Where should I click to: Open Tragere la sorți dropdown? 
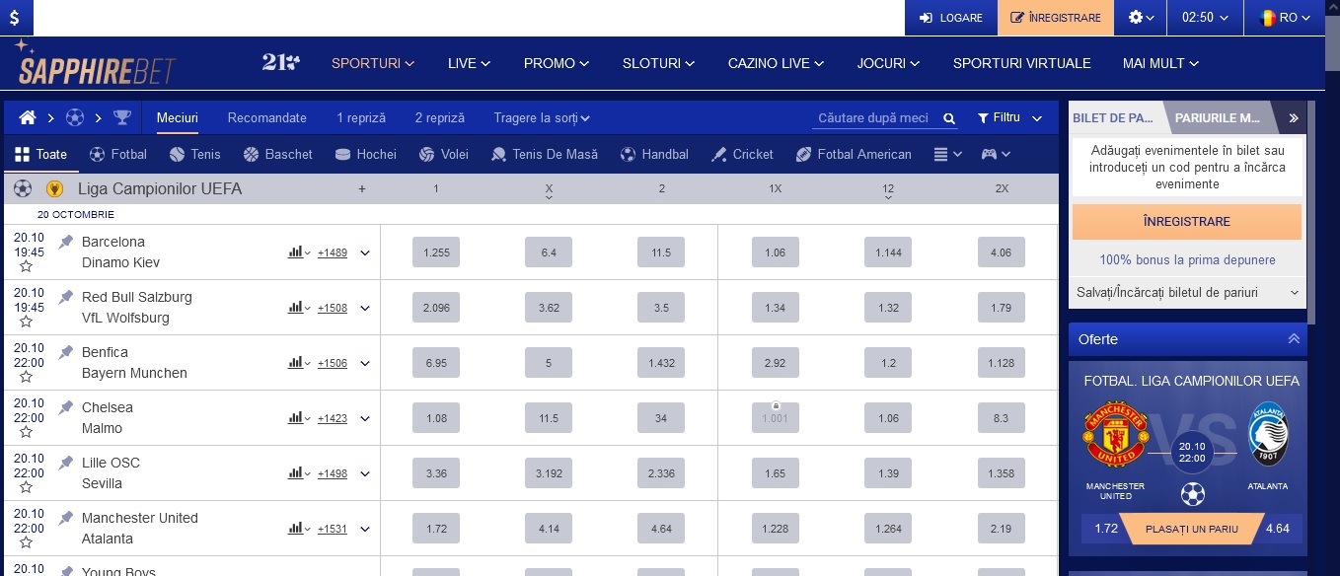[x=542, y=118]
